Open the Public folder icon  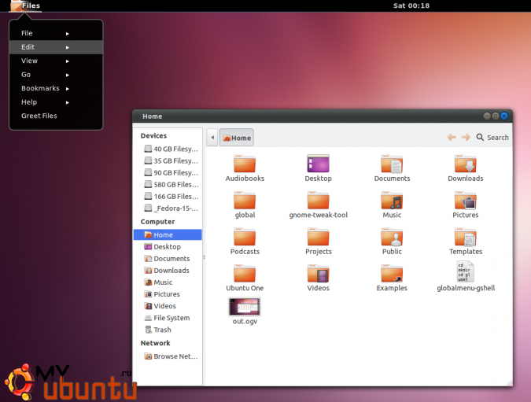392,237
